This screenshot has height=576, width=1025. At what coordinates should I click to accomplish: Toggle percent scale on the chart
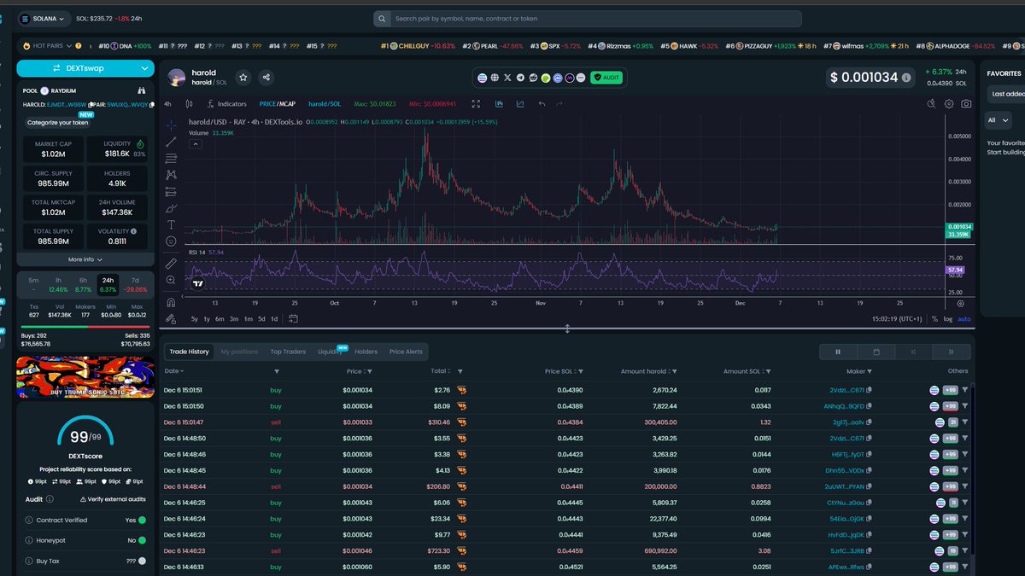click(934, 319)
